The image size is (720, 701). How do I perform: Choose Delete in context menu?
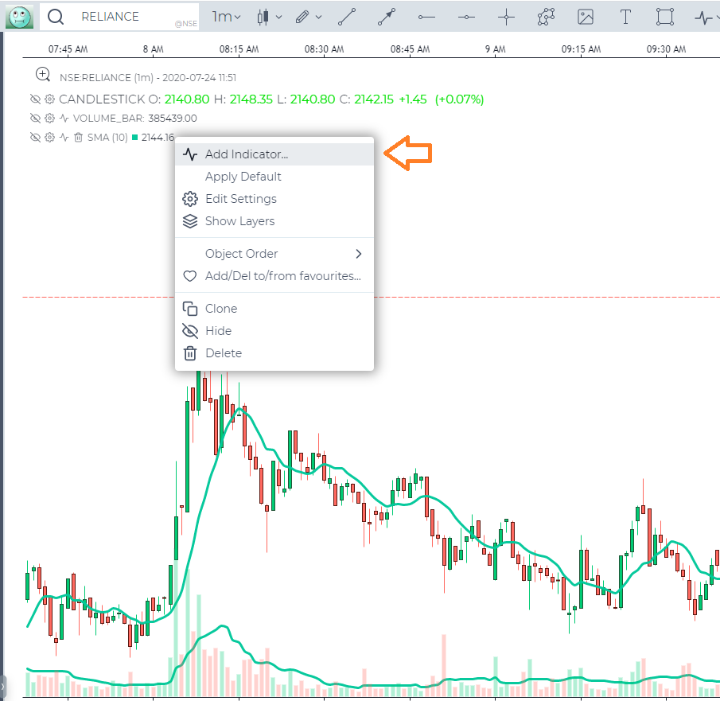pyautogui.click(x=274, y=353)
